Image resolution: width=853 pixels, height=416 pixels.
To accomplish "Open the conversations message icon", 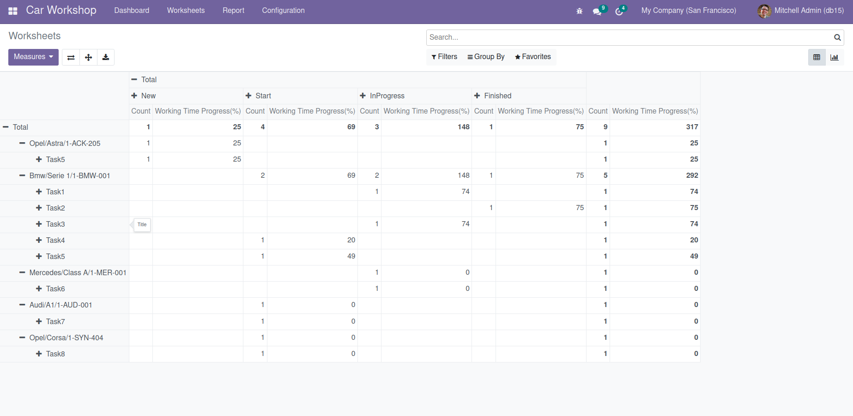I will tap(597, 11).
